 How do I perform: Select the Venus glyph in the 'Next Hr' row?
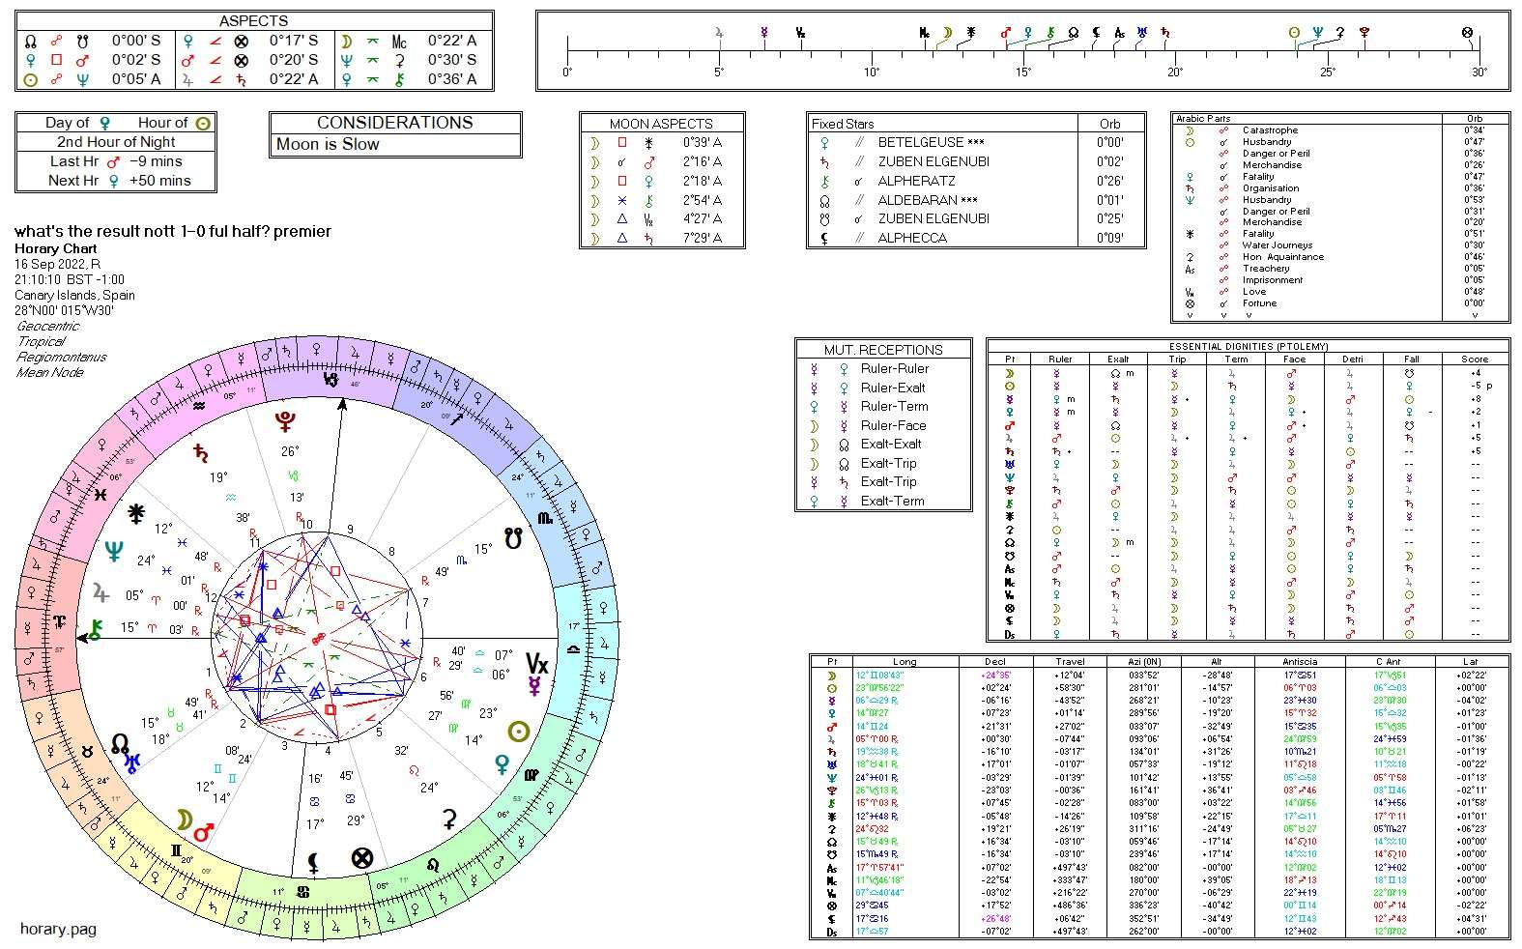(x=113, y=181)
